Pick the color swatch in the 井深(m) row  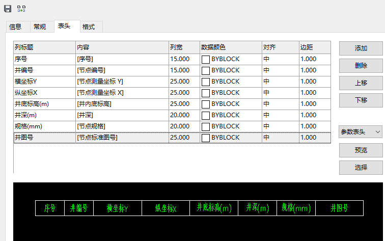coord(206,116)
